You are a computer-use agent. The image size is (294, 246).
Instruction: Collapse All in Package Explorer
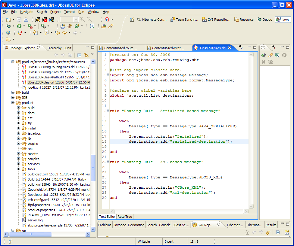(79, 55)
